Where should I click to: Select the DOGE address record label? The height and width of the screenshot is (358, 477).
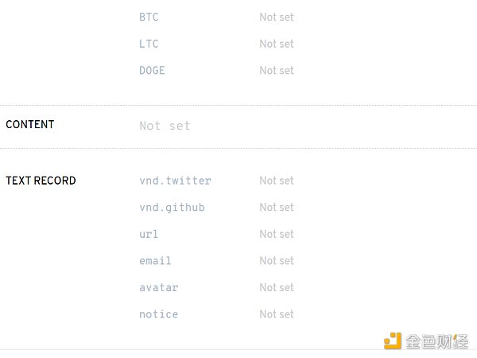click(x=152, y=70)
